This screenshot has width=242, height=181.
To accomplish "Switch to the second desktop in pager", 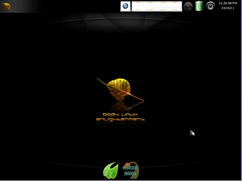I will coord(150,6).
